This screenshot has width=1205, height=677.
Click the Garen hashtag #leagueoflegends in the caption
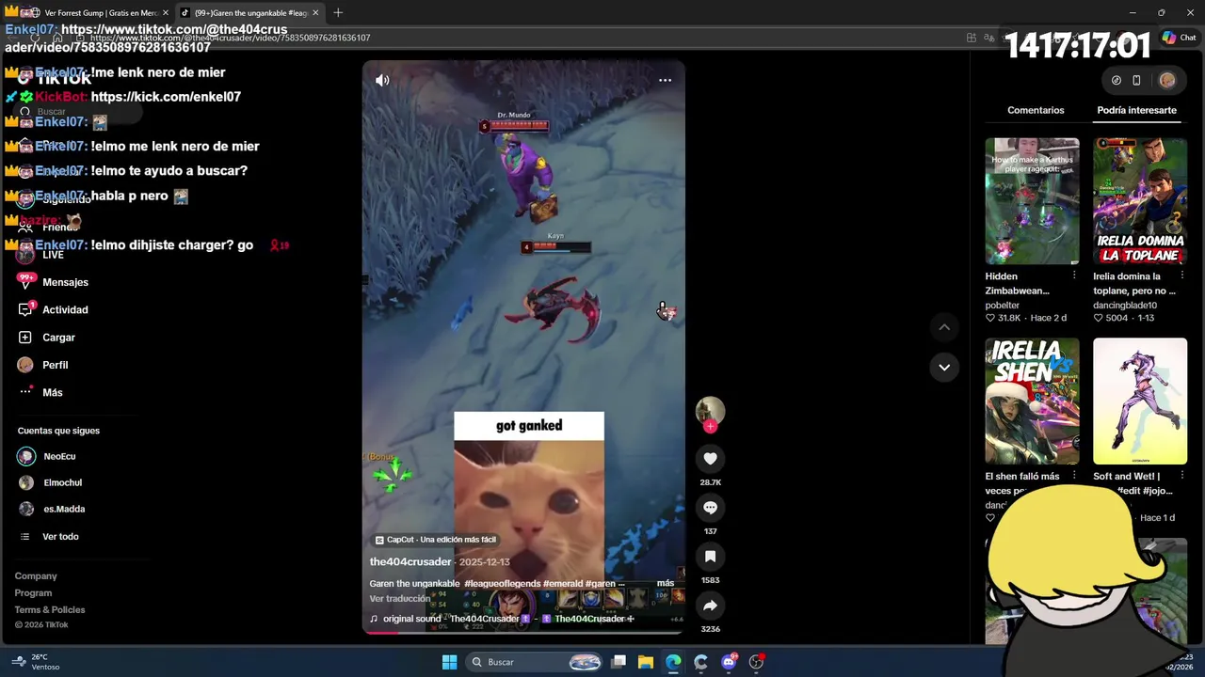(502, 583)
